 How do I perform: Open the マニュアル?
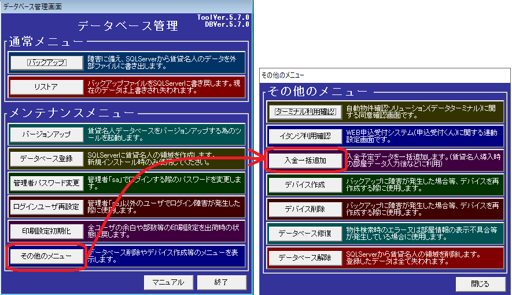[x=168, y=282]
